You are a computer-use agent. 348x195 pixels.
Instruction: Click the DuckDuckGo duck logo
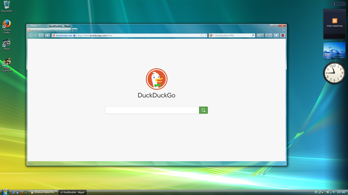click(157, 79)
